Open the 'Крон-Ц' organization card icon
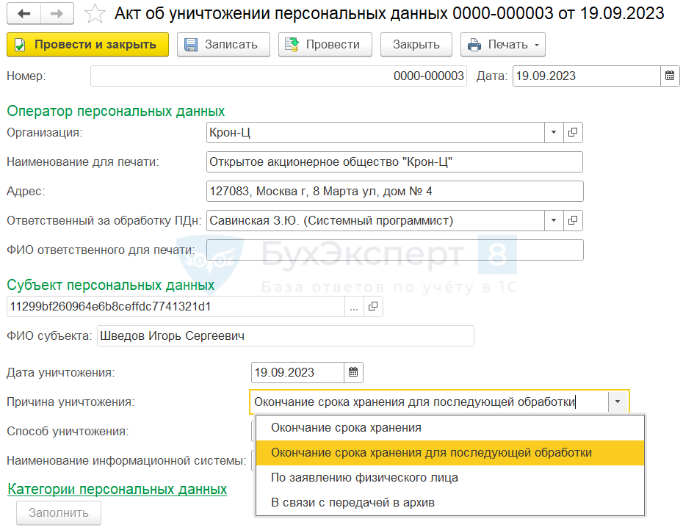The image size is (694, 530). (573, 133)
